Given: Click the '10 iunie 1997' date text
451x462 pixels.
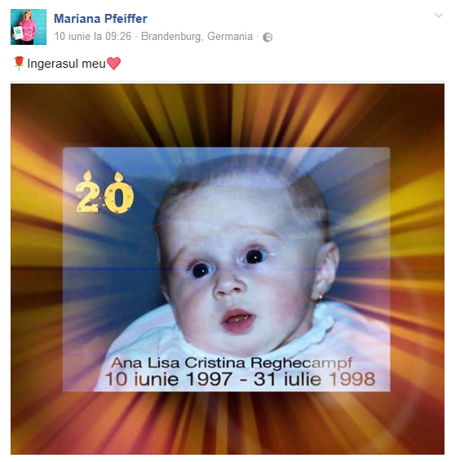Looking at the screenshot, I should pos(169,379).
